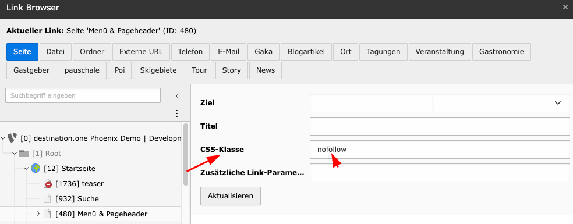Click the Menü & Pageheader page icon
Screen dimensions: 573x224
click(47, 214)
